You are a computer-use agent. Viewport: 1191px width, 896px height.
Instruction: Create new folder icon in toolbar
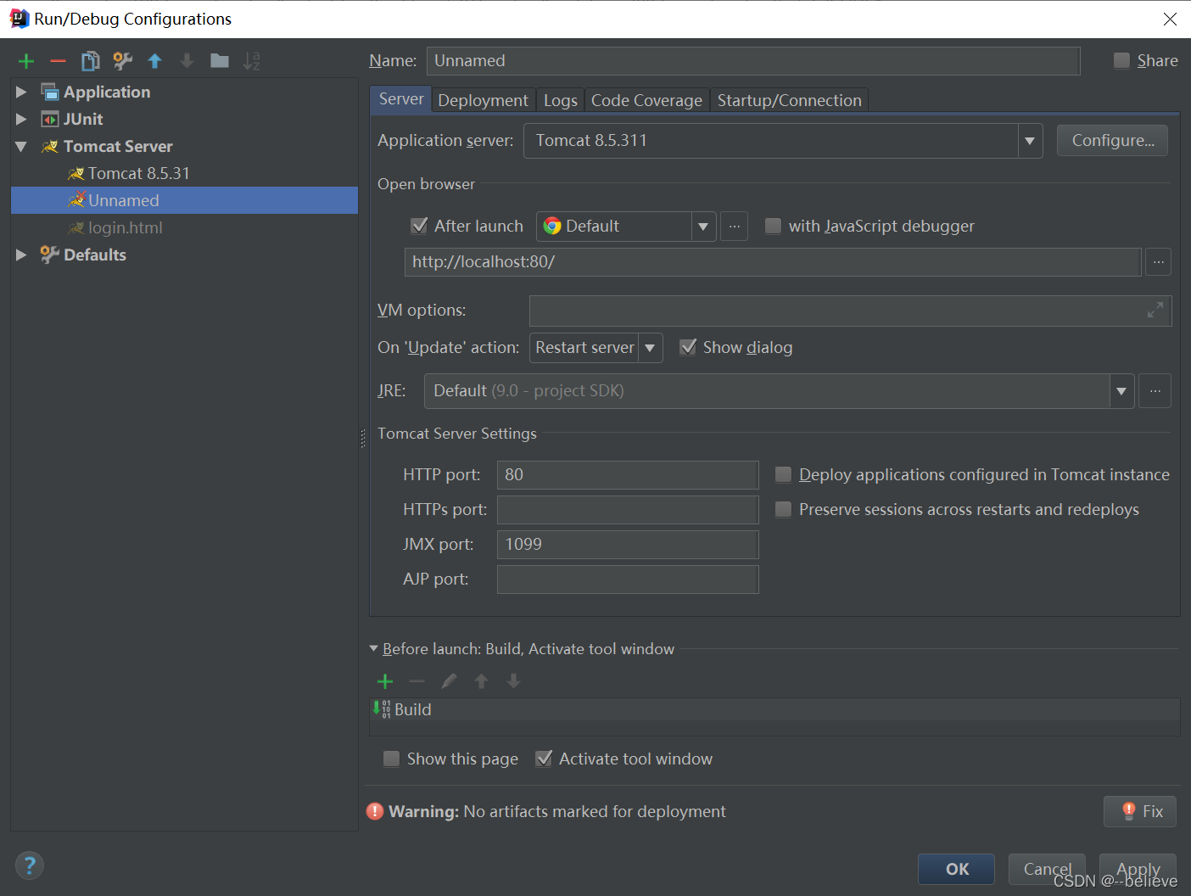pos(220,61)
